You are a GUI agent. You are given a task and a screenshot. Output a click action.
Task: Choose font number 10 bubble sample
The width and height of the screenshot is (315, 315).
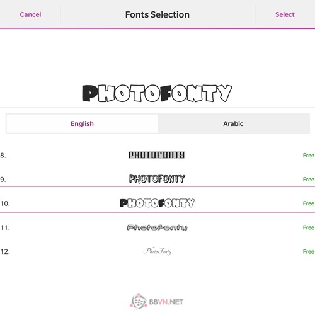coord(157,203)
